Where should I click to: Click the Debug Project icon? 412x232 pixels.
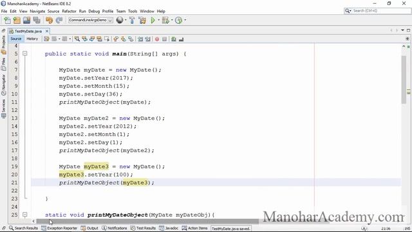point(165,20)
